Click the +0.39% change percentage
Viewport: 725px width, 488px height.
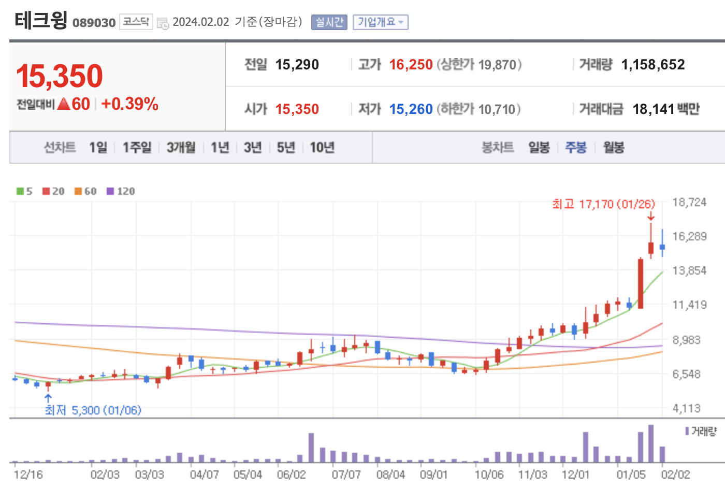(129, 104)
